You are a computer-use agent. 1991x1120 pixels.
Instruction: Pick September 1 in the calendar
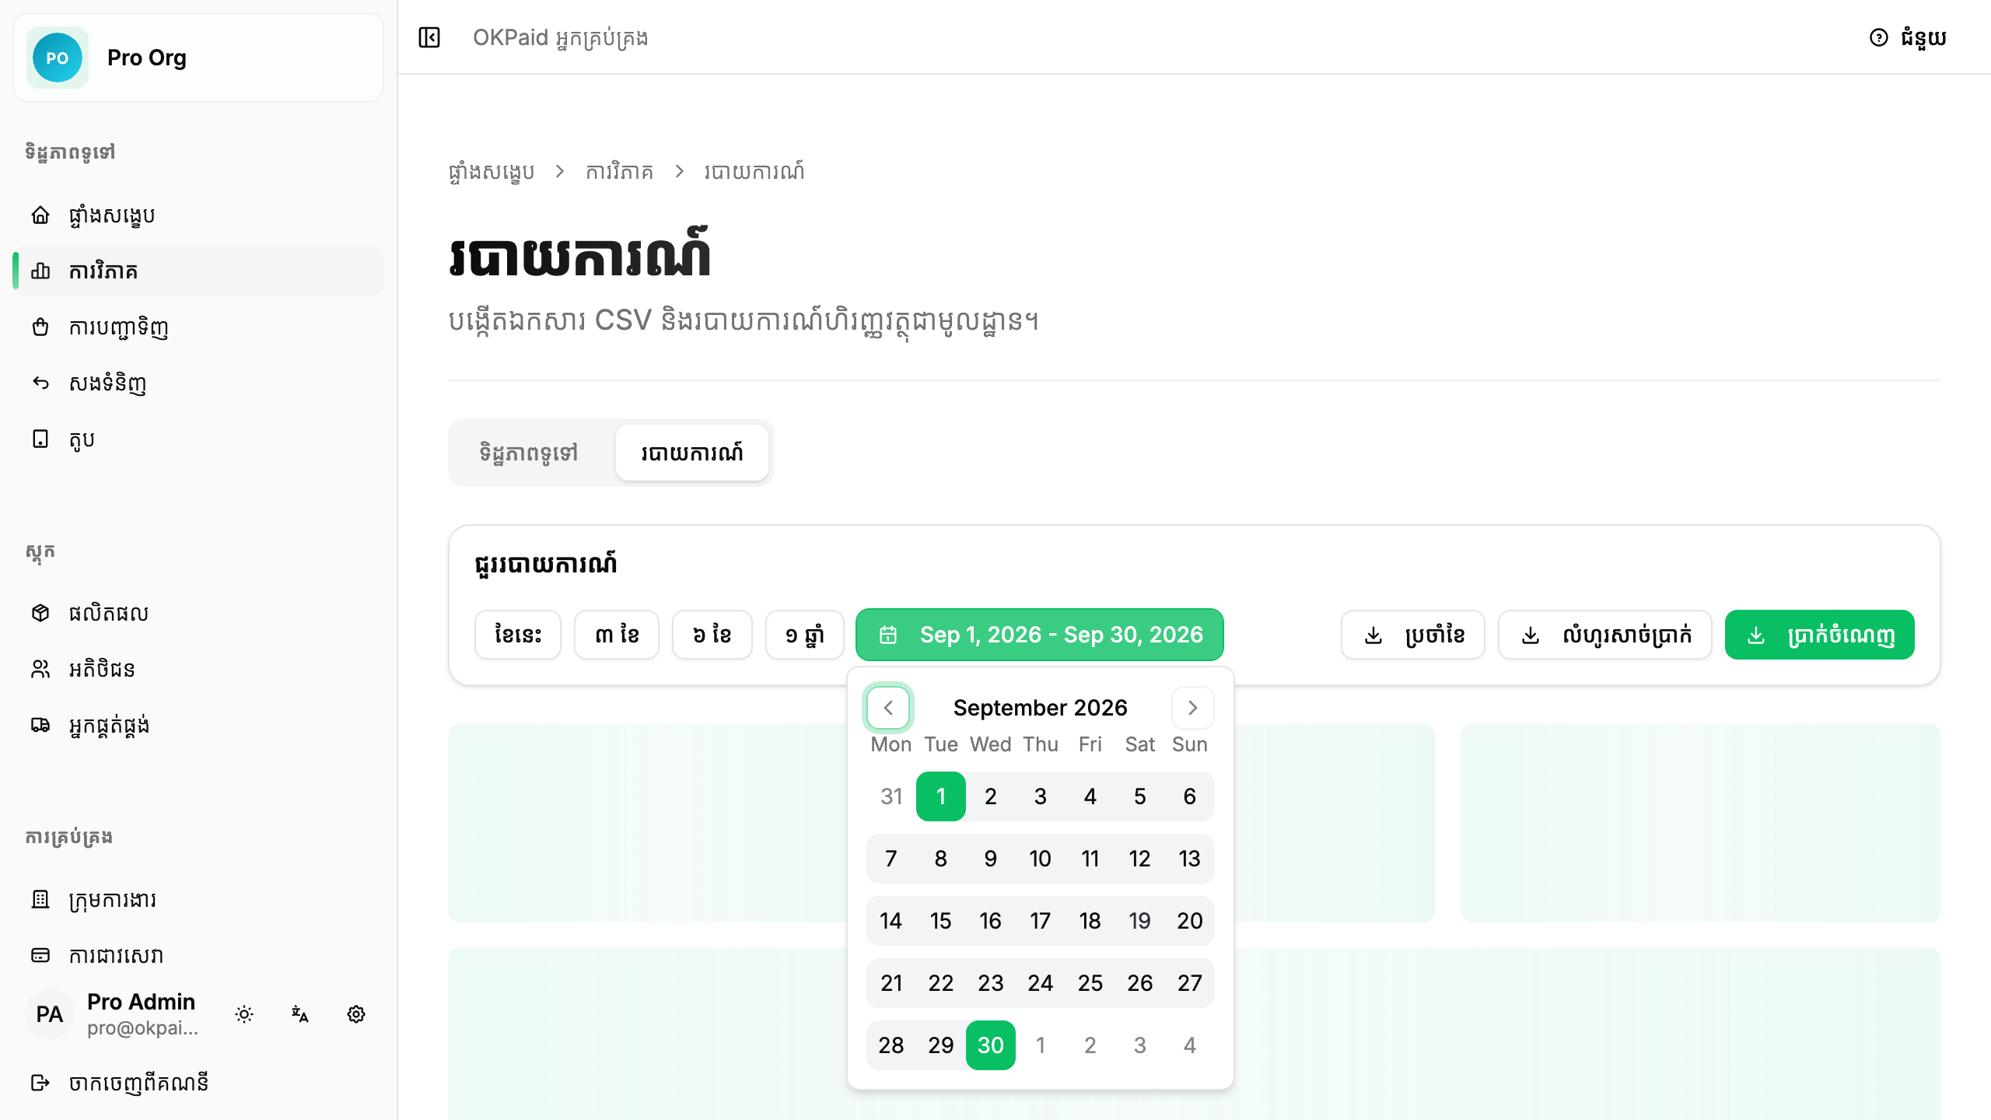941,796
